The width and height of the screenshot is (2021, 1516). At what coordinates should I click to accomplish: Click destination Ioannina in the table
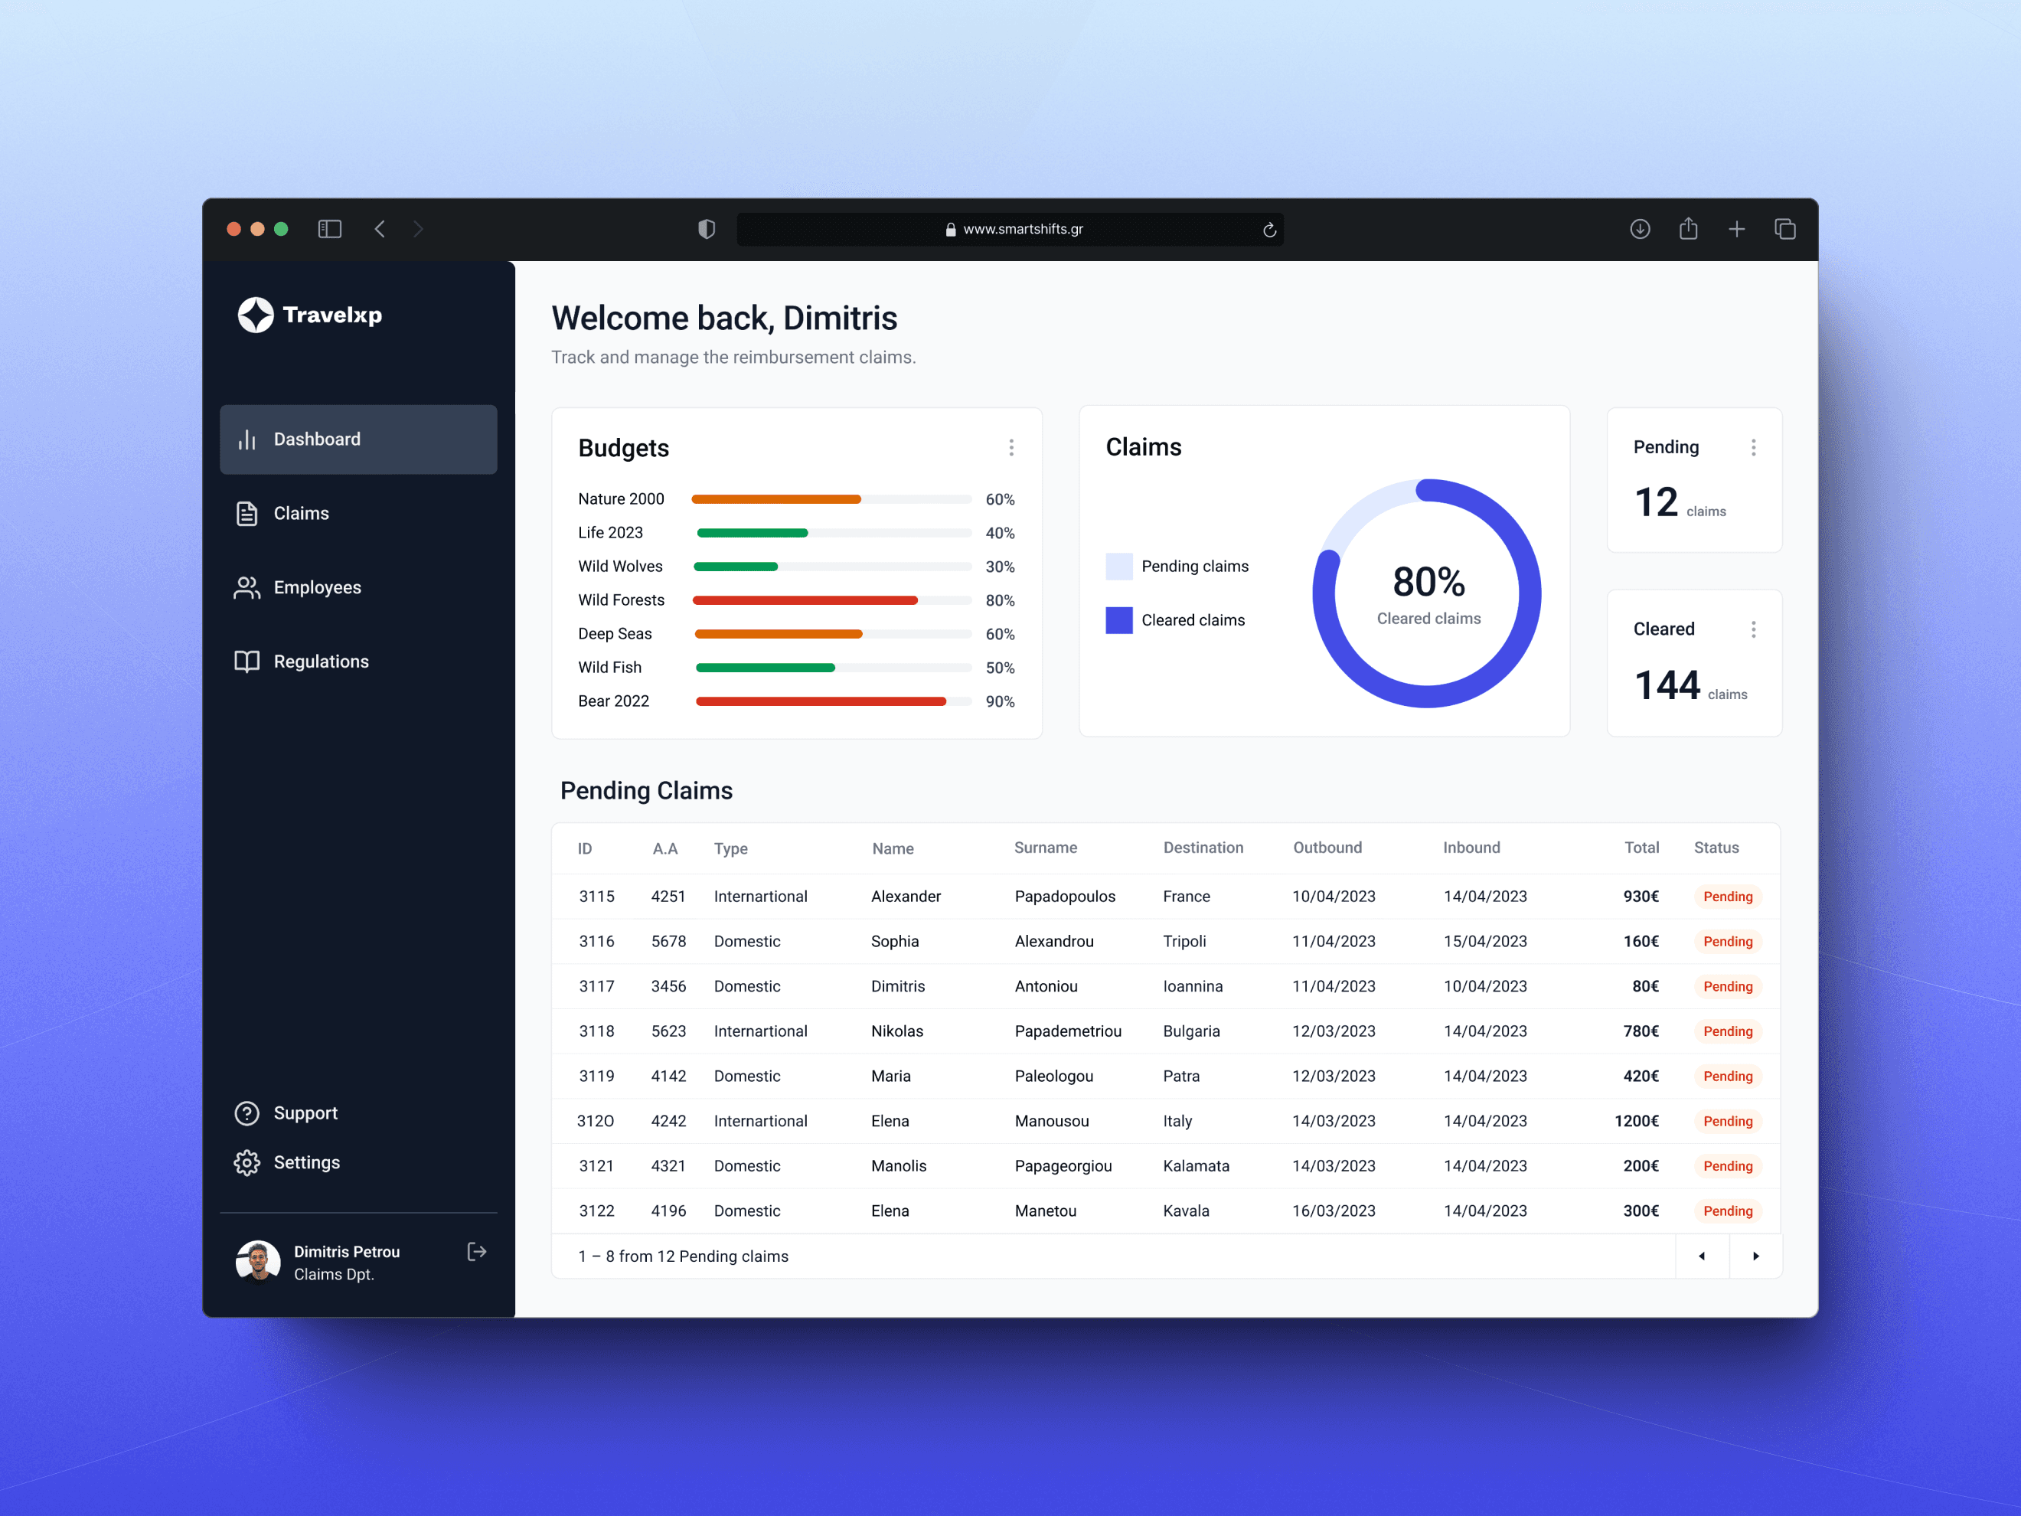click(x=1193, y=987)
